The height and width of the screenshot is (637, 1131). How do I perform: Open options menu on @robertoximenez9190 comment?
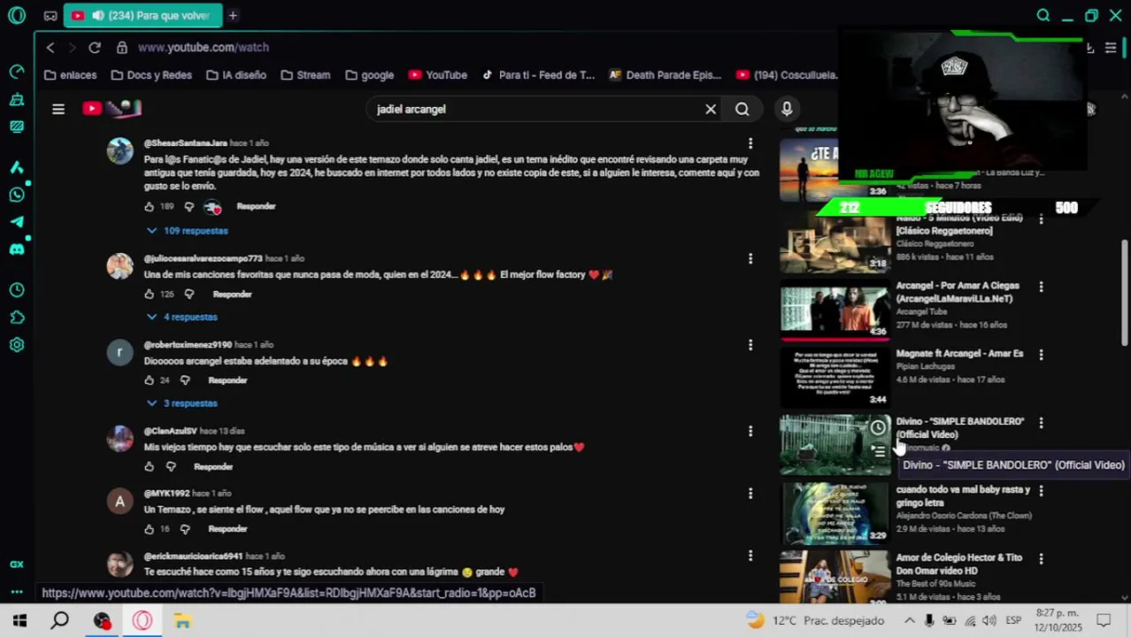[x=750, y=345]
